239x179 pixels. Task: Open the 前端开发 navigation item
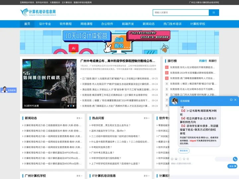(128, 24)
